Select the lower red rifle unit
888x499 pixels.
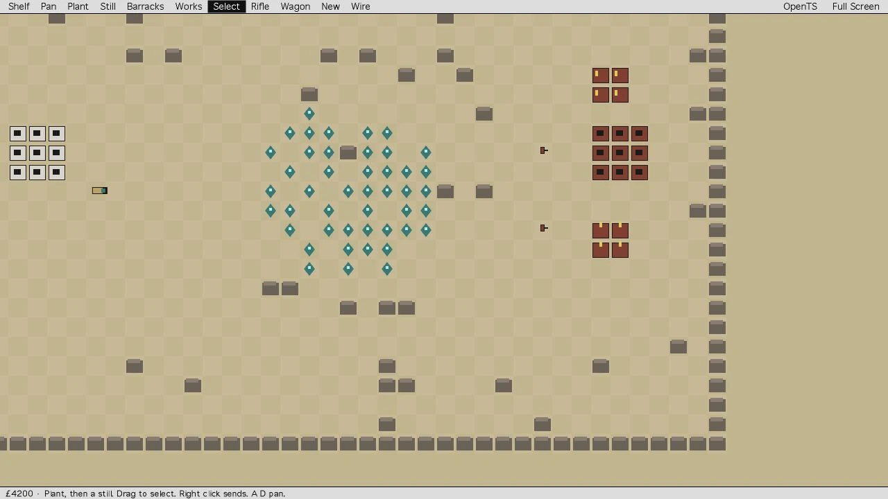544,228
